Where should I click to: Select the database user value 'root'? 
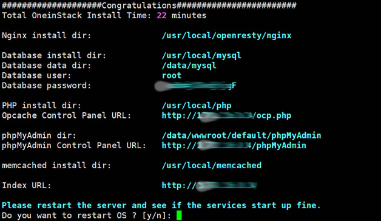(172, 75)
